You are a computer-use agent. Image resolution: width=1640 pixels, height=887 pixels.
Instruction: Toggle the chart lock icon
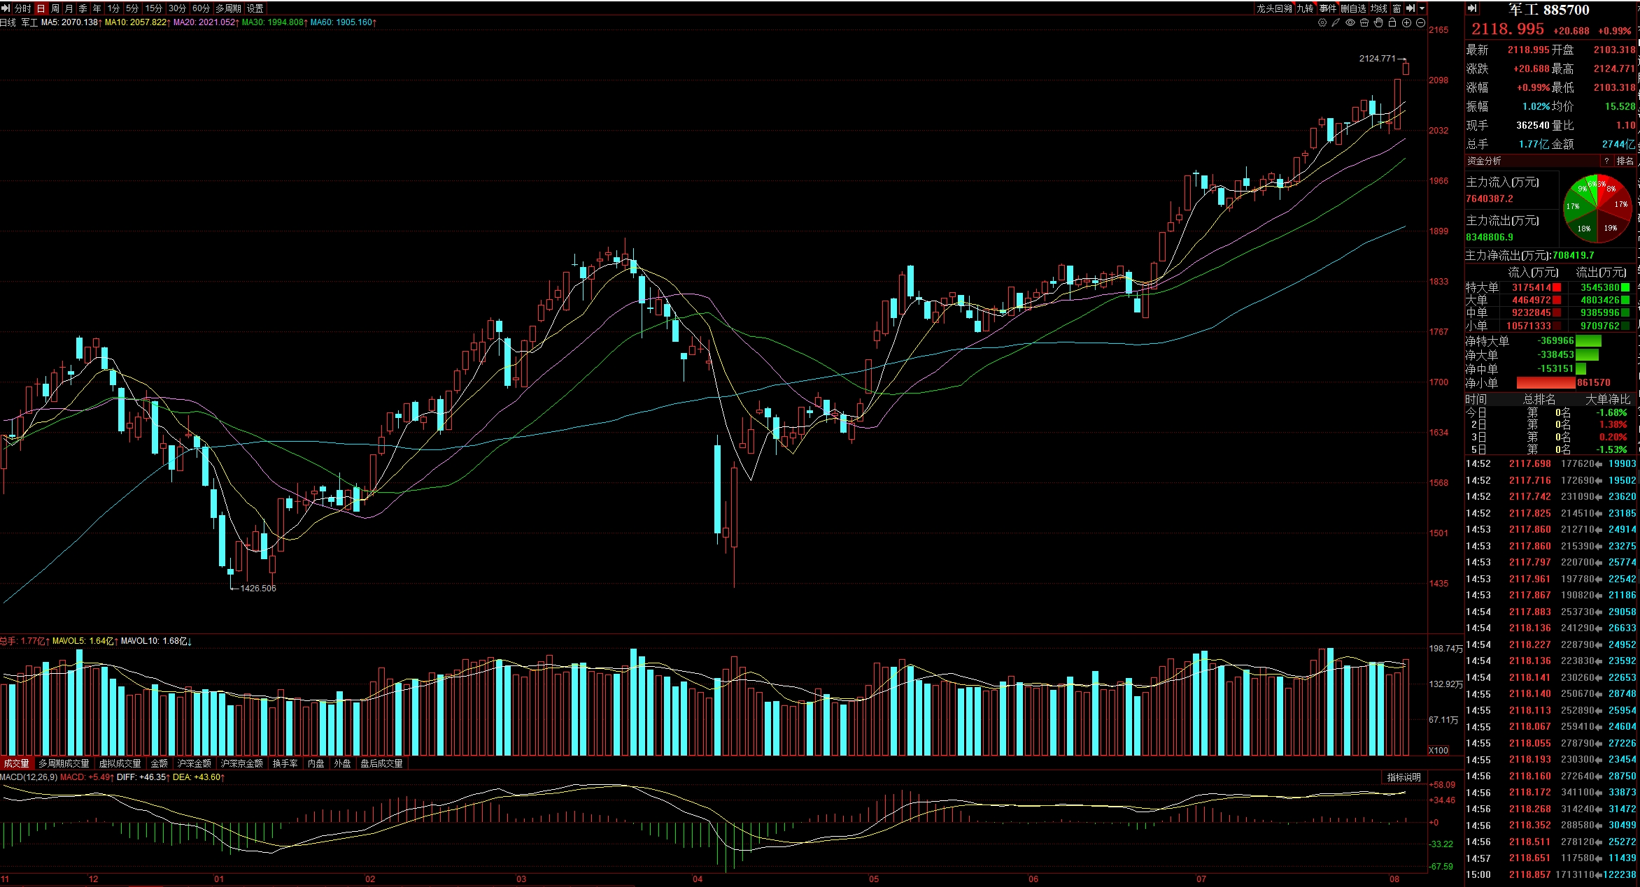[1392, 22]
